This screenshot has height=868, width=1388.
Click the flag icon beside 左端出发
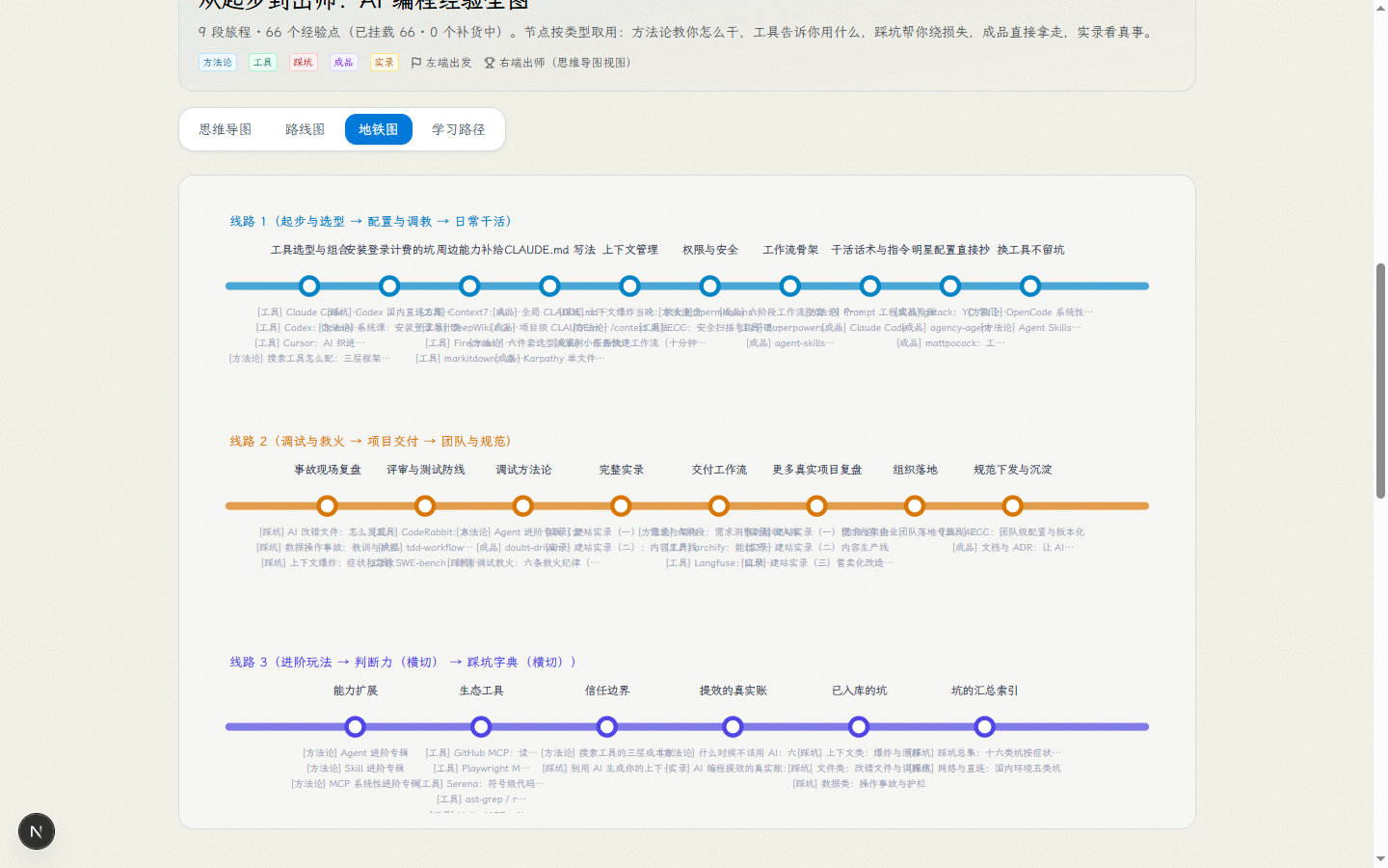pos(416,63)
